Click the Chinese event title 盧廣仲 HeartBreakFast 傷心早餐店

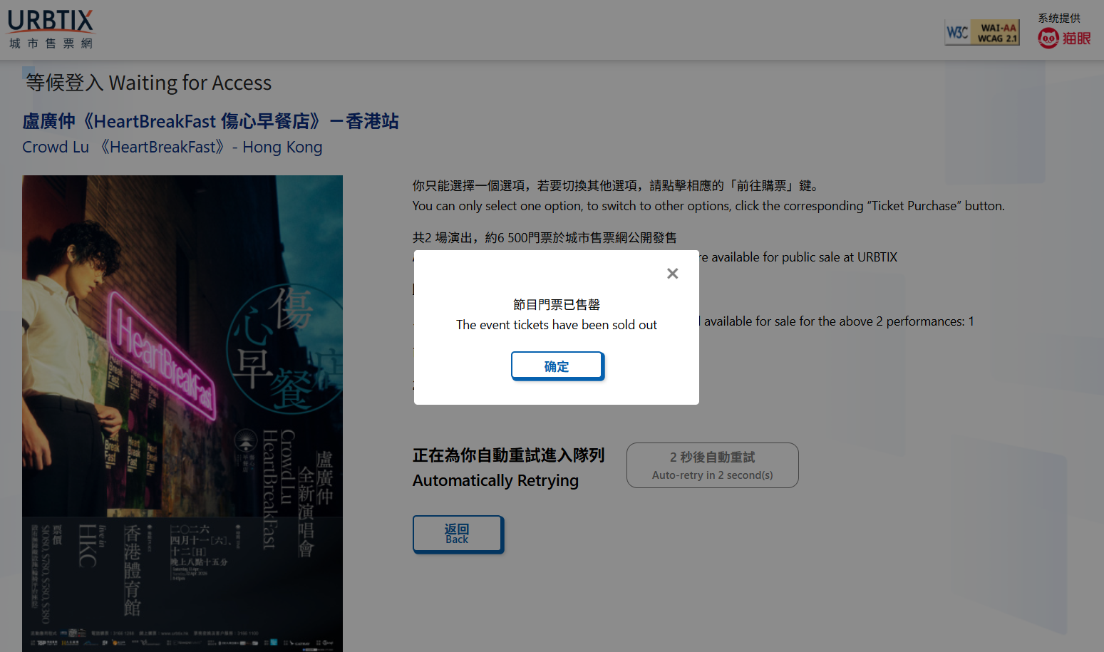(x=210, y=121)
